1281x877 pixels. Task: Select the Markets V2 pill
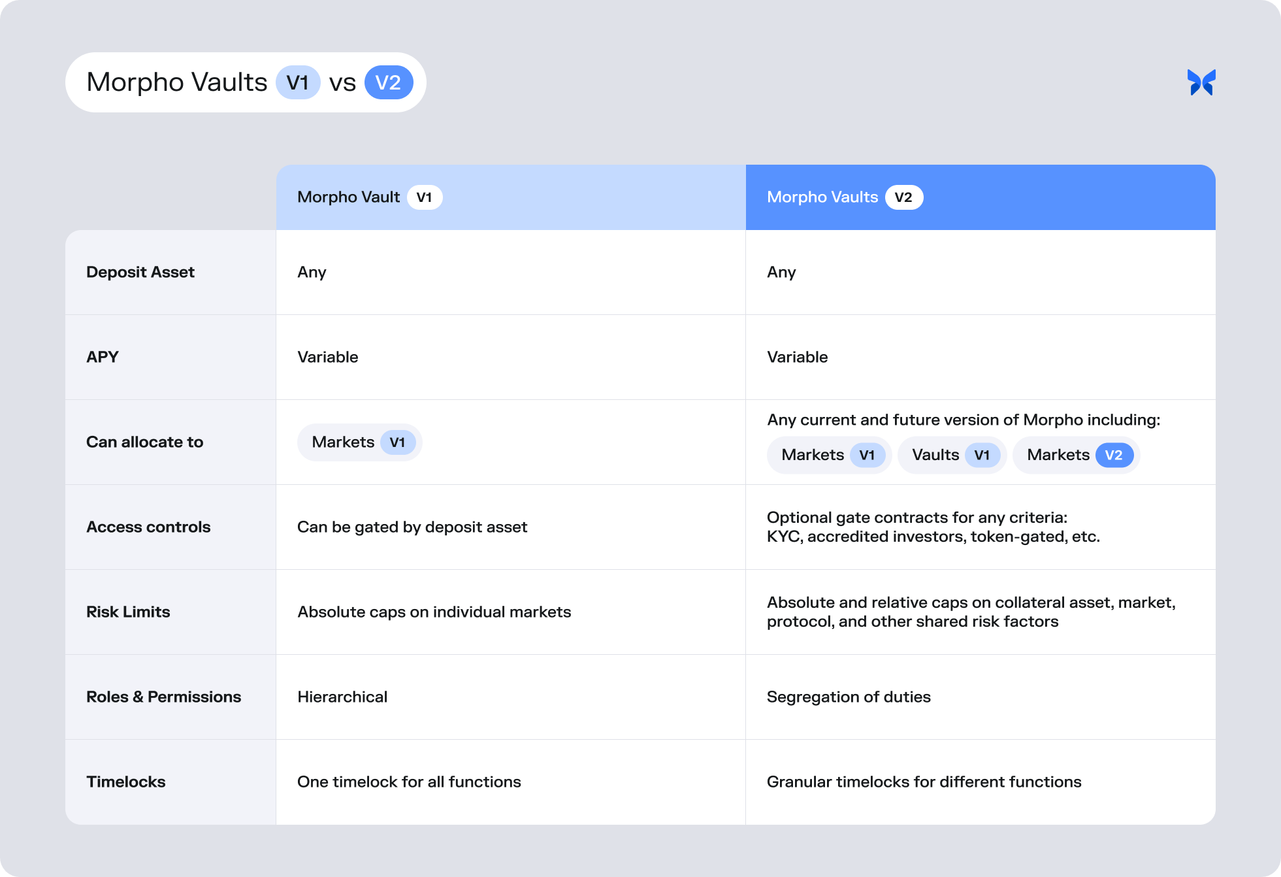1076,455
